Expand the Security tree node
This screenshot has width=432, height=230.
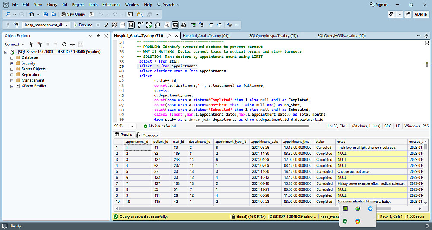pos(12,63)
